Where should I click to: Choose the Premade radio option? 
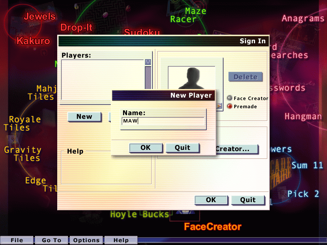pyautogui.click(x=230, y=106)
